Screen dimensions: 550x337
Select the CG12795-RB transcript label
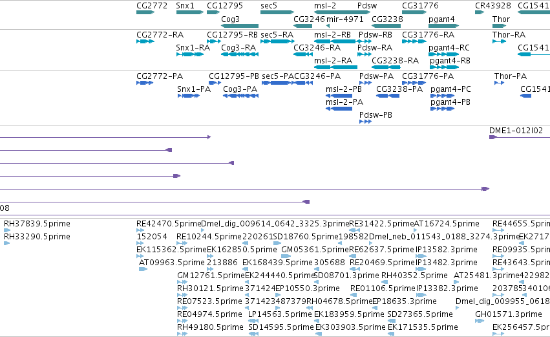232,35
